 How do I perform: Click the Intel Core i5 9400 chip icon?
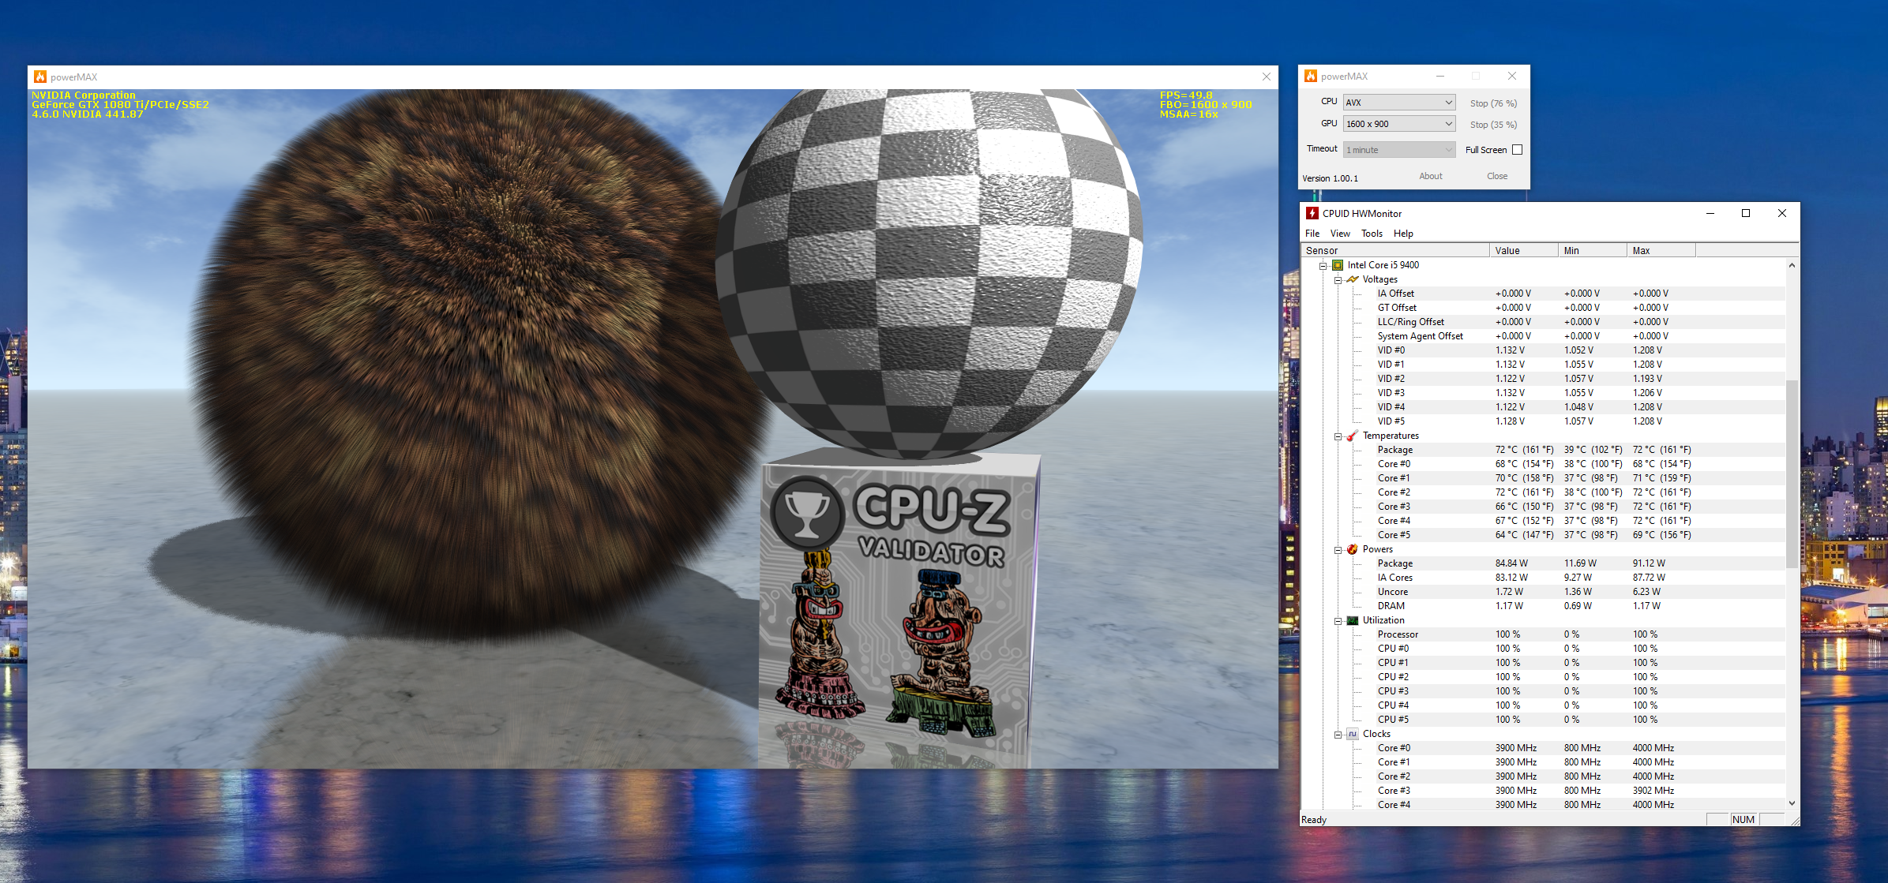[1338, 265]
